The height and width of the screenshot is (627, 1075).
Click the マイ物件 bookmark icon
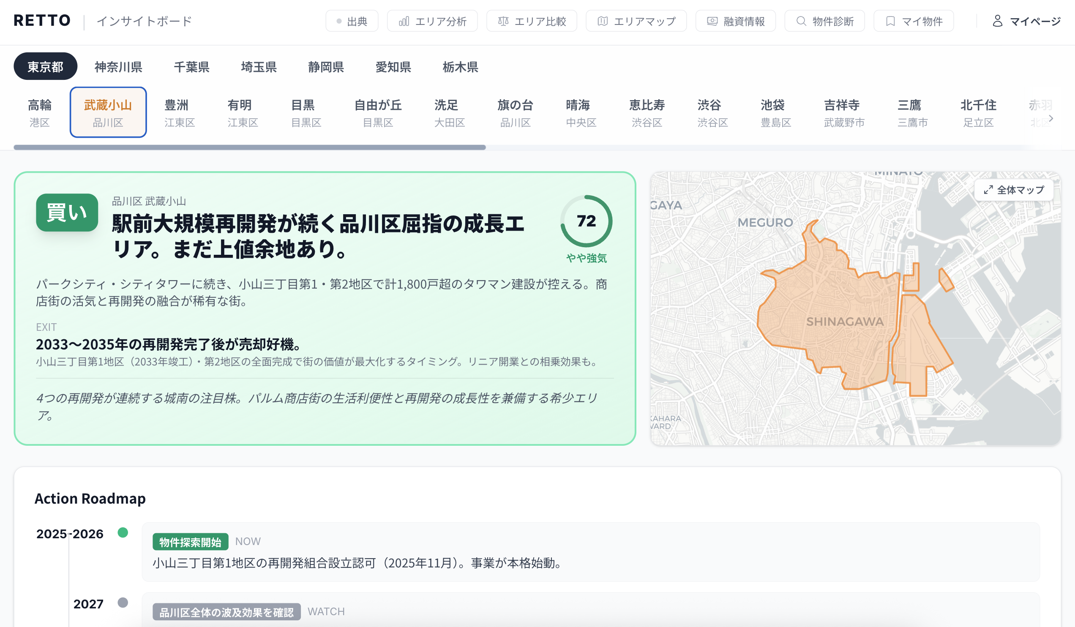890,21
